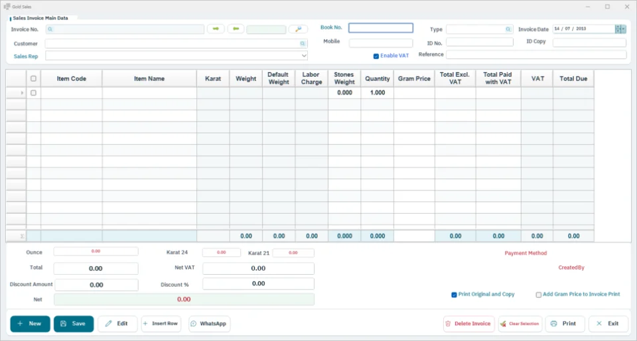This screenshot has height=341, width=637.
Task: Click the Weight column header
Action: (x=246, y=79)
